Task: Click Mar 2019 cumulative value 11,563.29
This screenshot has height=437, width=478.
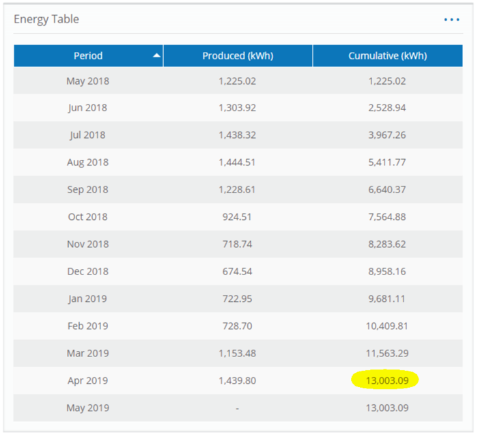Action: click(386, 354)
